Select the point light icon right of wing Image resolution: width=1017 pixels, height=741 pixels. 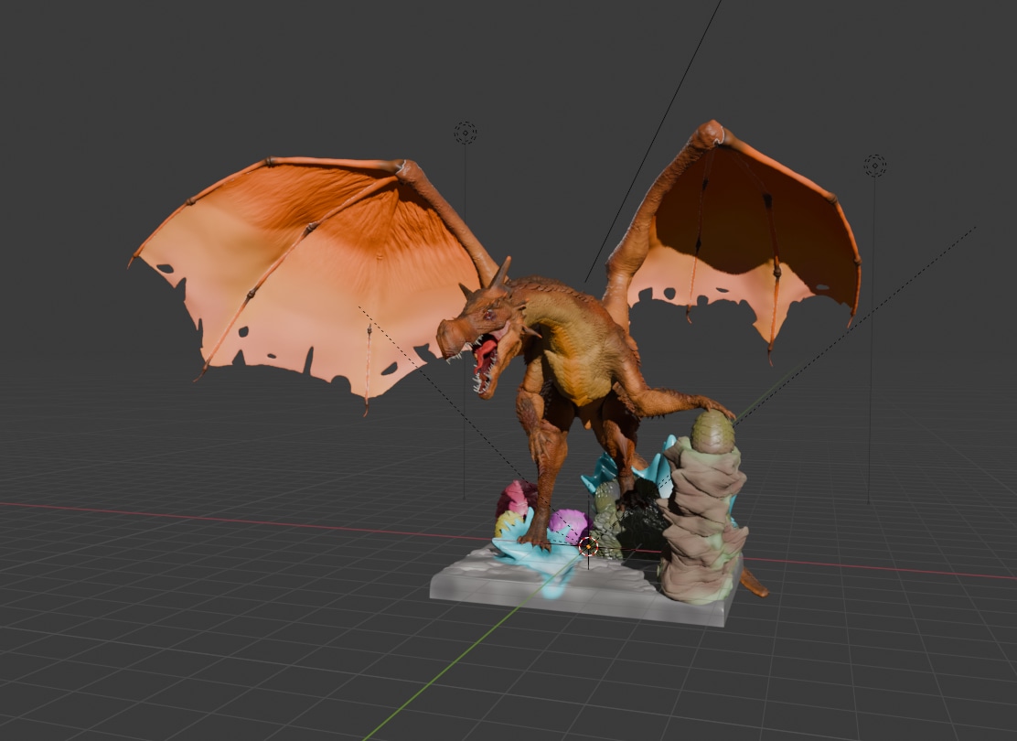[875, 166]
